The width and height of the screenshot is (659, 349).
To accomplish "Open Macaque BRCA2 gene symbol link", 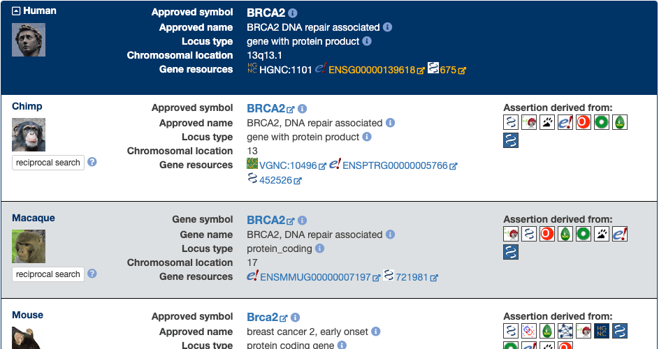I will (x=266, y=221).
